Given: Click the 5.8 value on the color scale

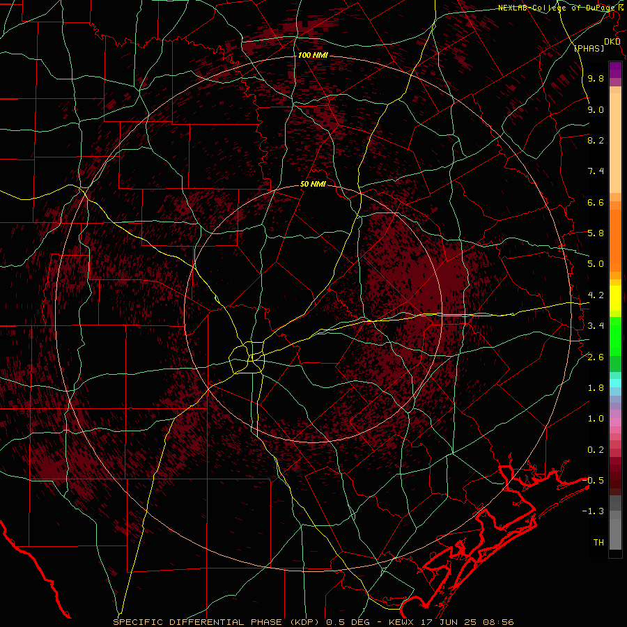Looking at the screenshot, I should coord(596,233).
